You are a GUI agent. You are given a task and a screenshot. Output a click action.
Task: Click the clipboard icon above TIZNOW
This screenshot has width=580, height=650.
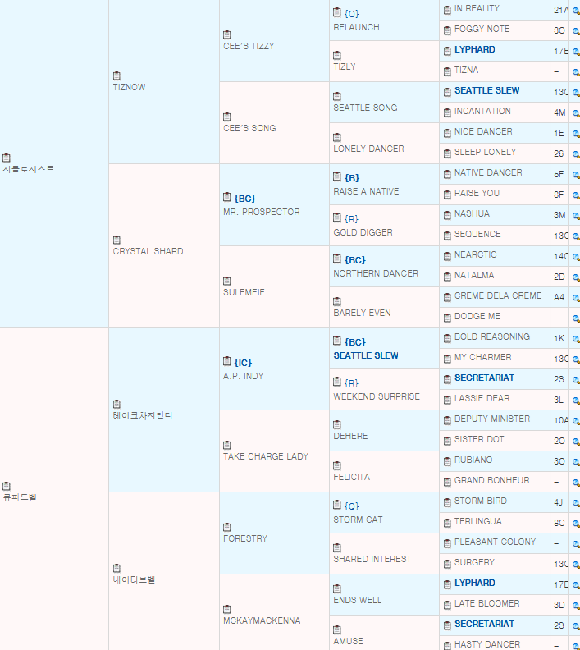pyautogui.click(x=116, y=76)
